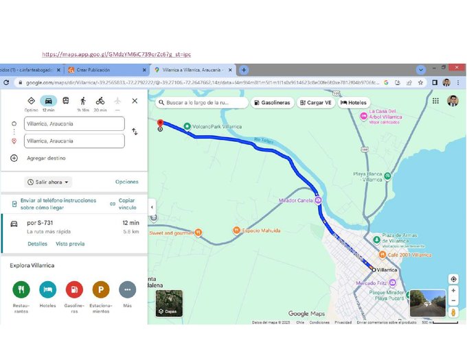Image resolution: width=467 pixels, height=360 pixels.
Task: Close the directions panel
Action: click(135, 101)
